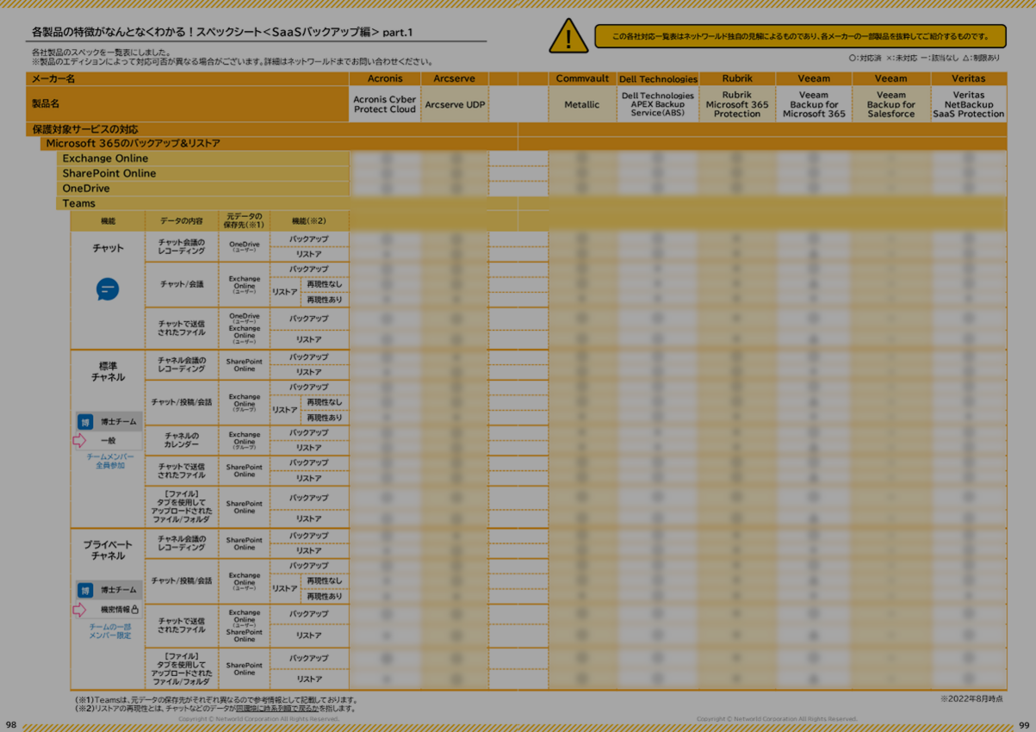Click the Rubrik maker header
Screen dimensions: 1036x732
click(737, 78)
